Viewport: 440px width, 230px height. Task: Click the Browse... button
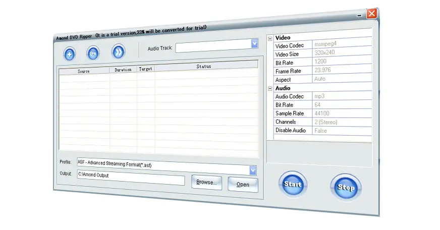click(x=206, y=182)
